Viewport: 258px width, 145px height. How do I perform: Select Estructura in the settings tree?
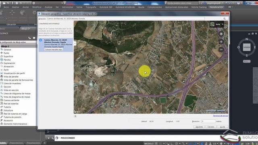pos(8,110)
